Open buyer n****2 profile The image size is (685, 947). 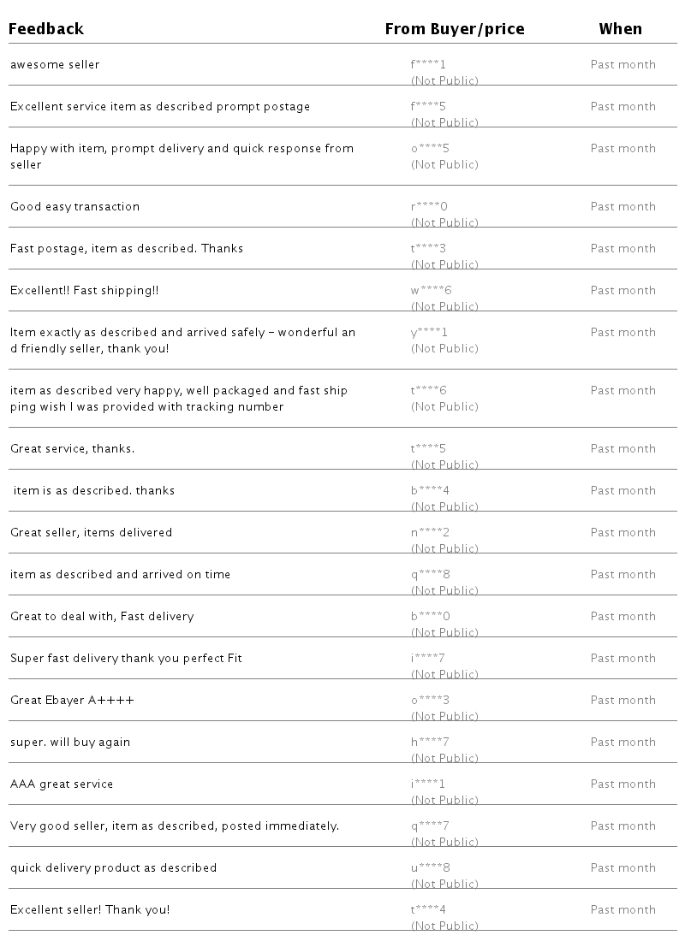click(x=430, y=533)
